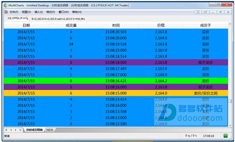235x142 pixels.
Task: Select the 卖价 cell in green row
Action: pos(206,81)
